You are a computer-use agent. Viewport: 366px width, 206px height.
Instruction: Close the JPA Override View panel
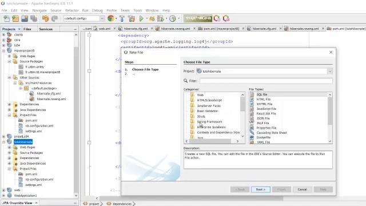click(x=36, y=203)
